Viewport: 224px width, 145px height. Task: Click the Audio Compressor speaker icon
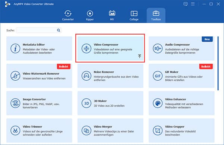coord(158,48)
